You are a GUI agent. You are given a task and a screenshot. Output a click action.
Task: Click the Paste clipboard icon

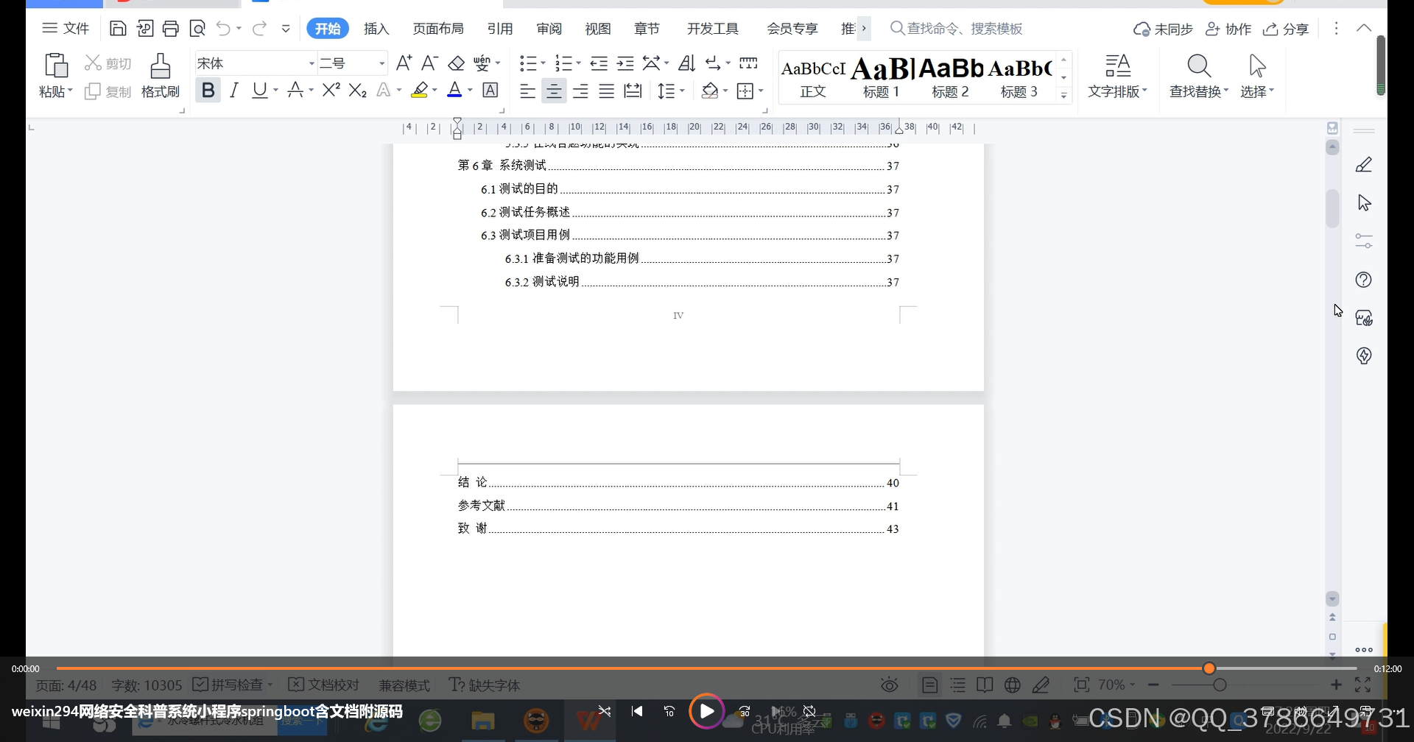(x=56, y=66)
